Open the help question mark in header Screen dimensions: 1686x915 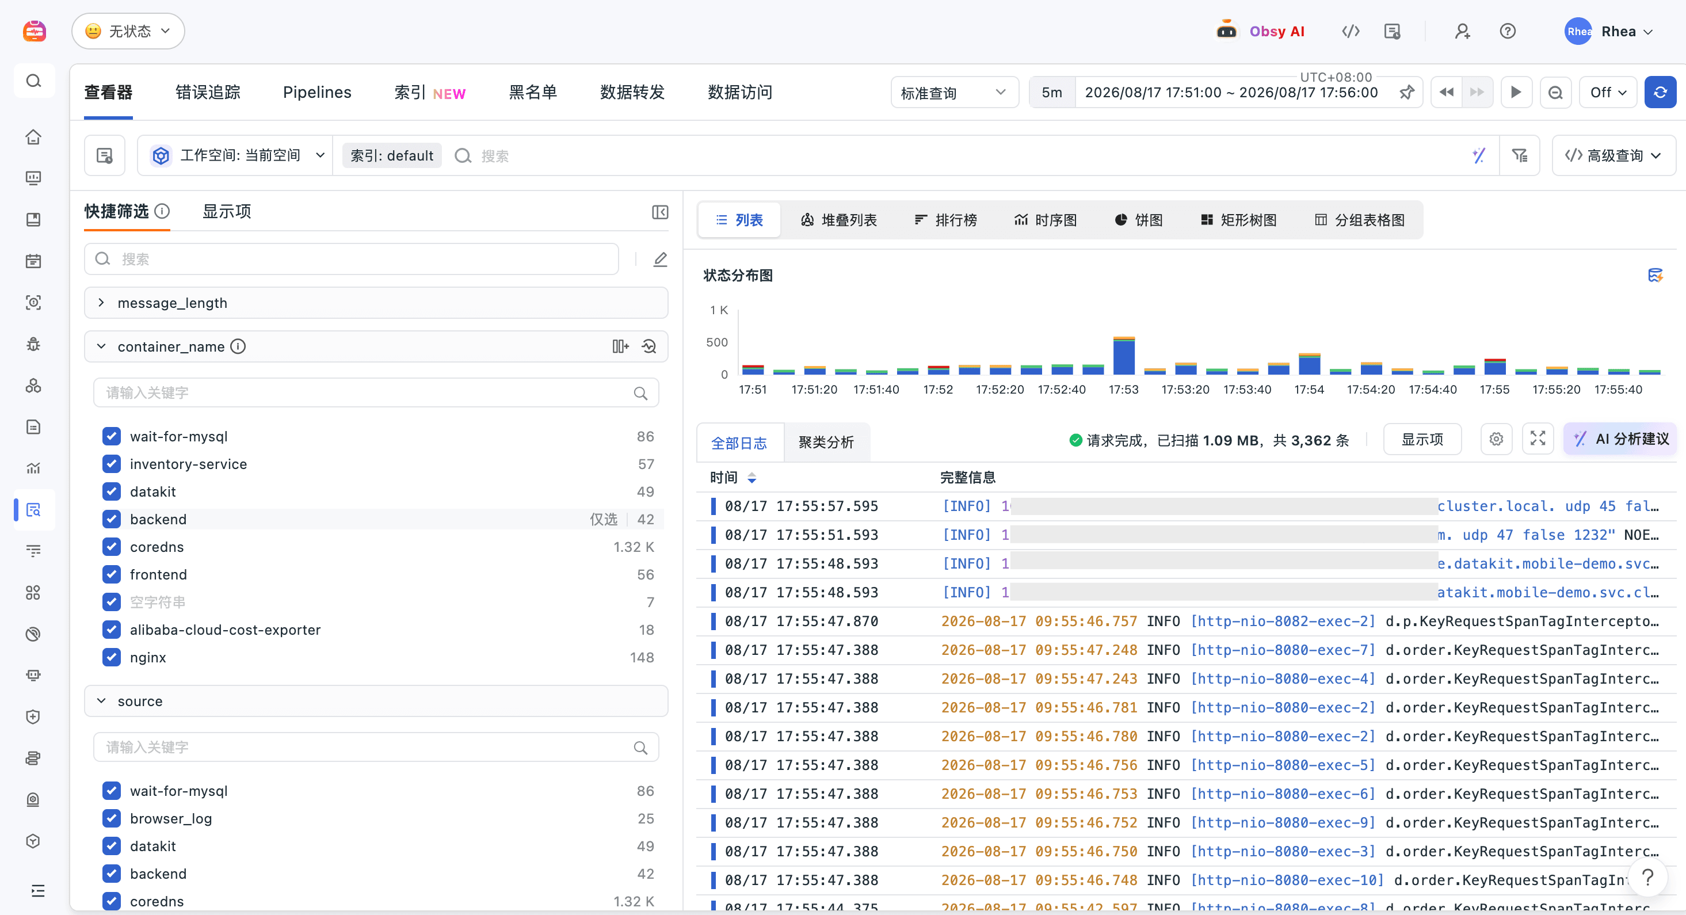click(1508, 30)
